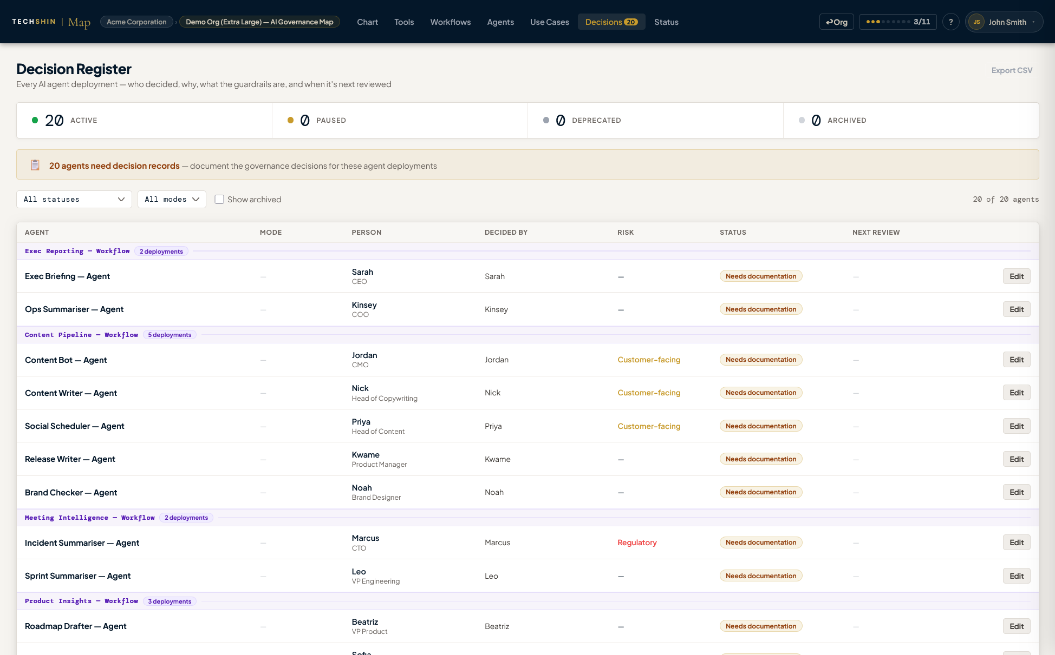Image resolution: width=1055 pixels, height=655 pixels.
Task: Click the Decision Register page heading
Action: pyautogui.click(x=74, y=69)
